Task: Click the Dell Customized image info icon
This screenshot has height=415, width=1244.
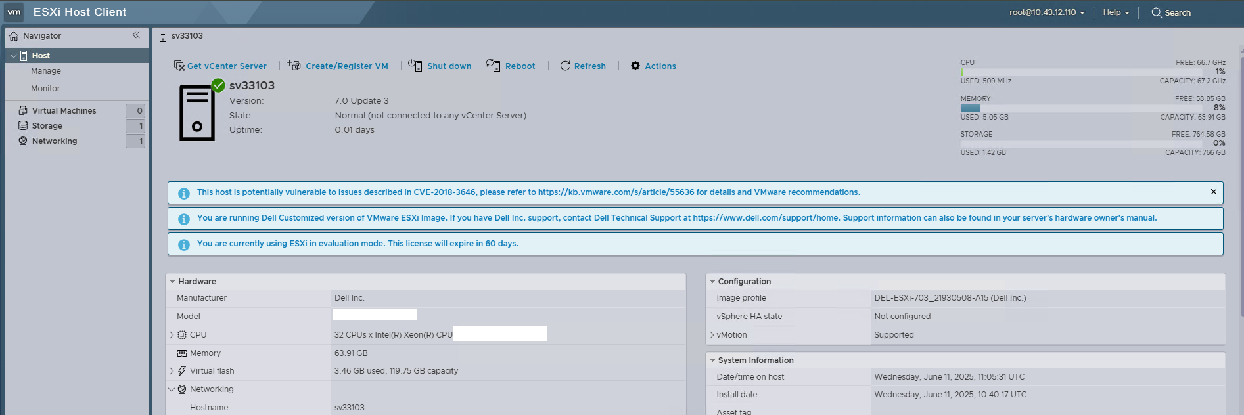Action: pos(184,219)
